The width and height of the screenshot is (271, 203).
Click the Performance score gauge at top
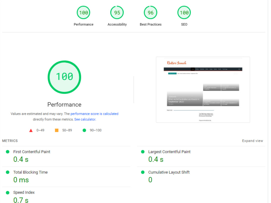83,13
